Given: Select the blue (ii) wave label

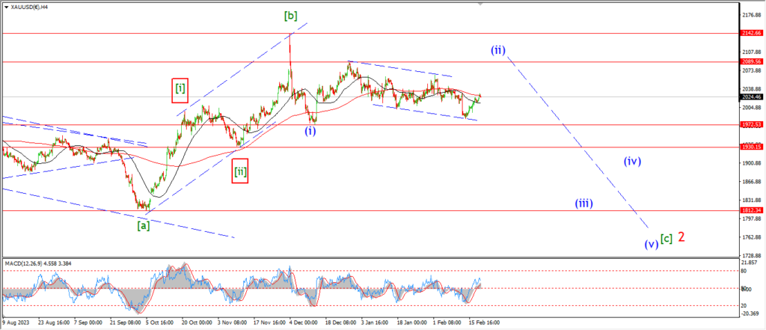Looking at the screenshot, I should 498,50.
